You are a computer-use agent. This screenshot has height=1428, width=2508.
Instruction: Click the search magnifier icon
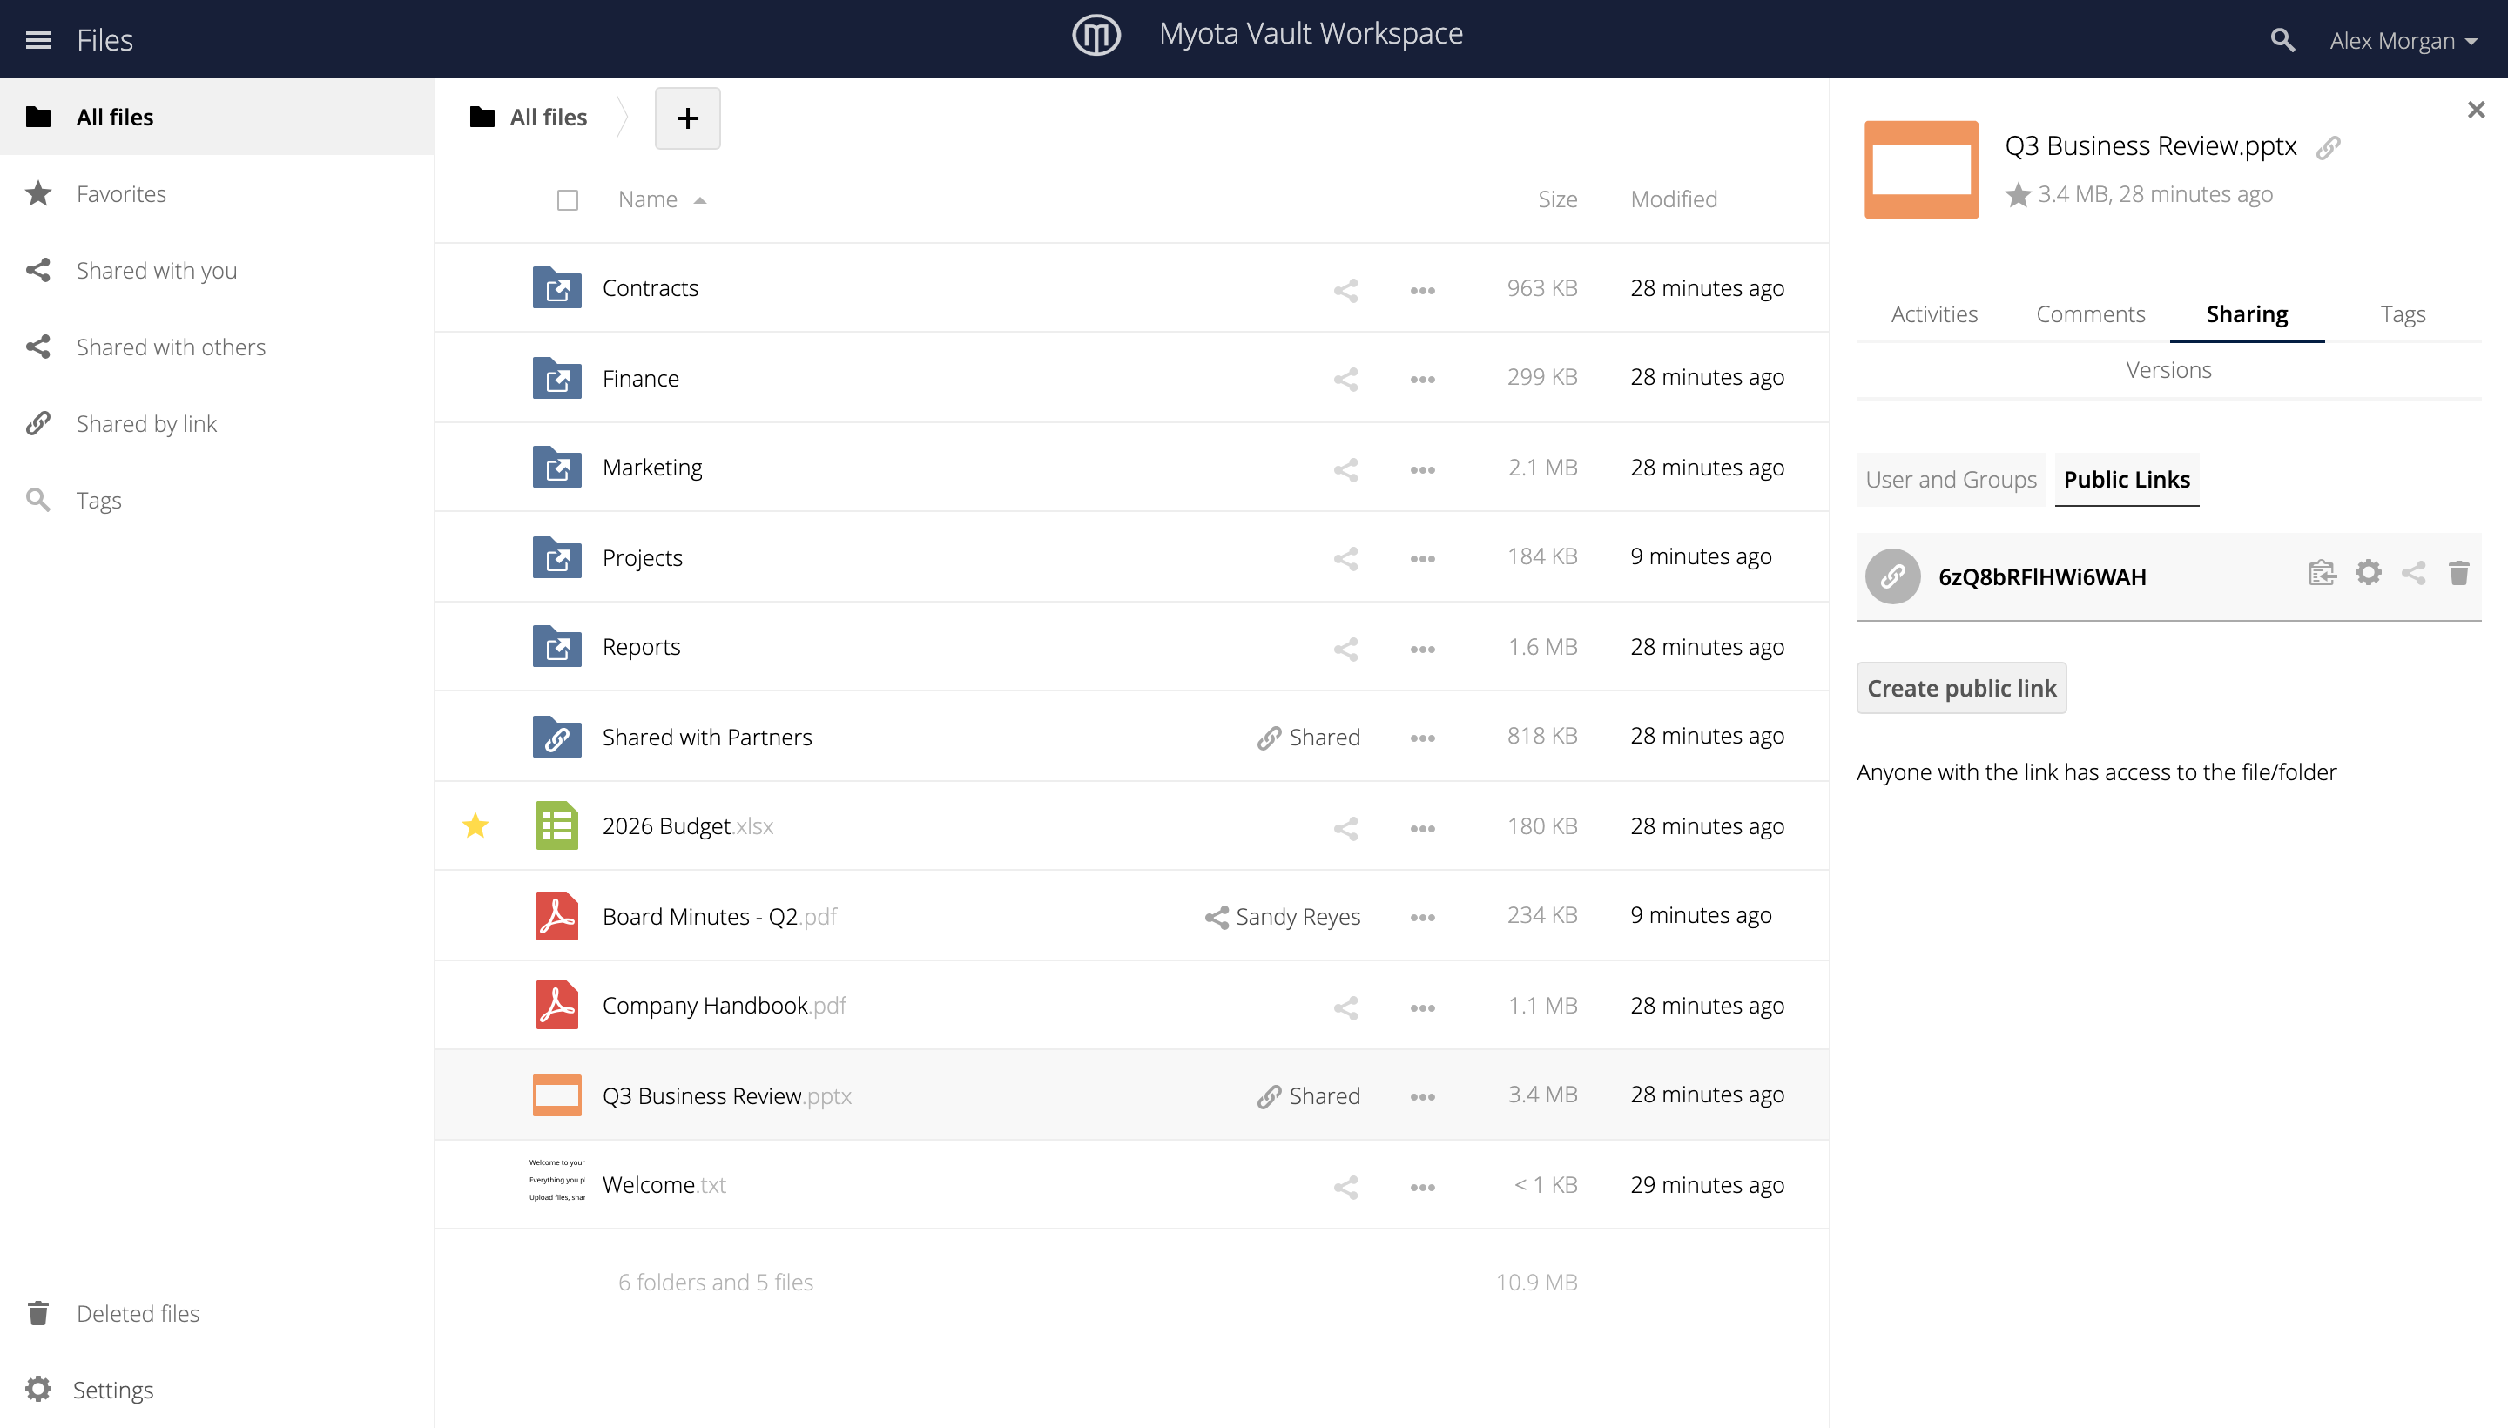[2282, 40]
